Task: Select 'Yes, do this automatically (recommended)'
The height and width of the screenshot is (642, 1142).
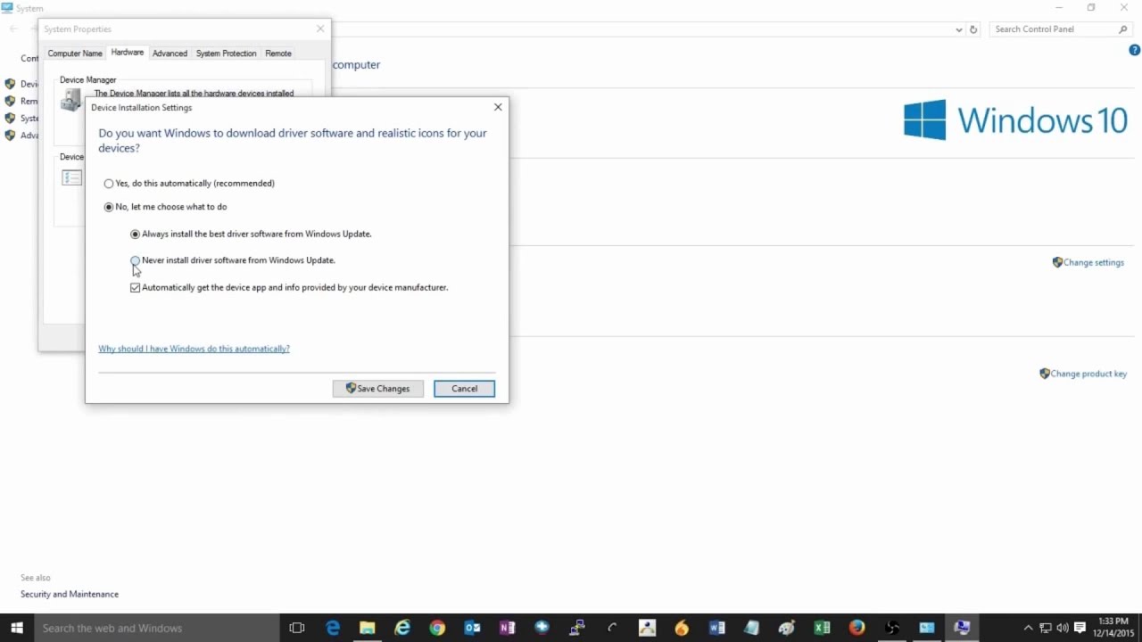Action: pyautogui.click(x=189, y=184)
